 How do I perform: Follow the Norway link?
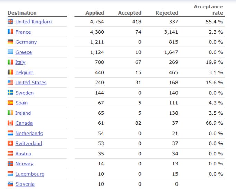[24, 164]
